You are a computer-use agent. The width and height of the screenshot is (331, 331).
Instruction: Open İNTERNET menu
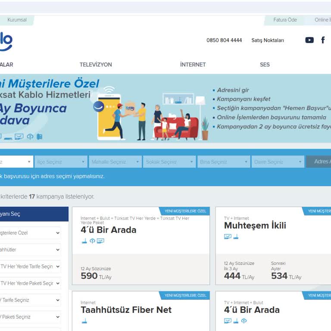[x=193, y=65]
